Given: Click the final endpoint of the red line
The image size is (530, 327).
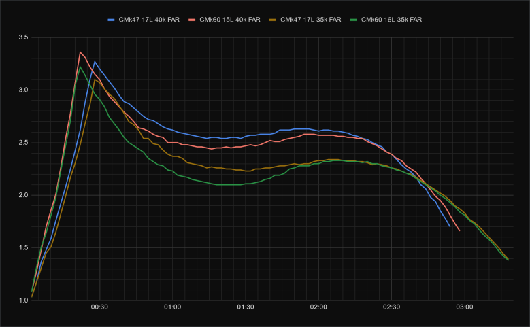Looking at the screenshot, I should pos(460,231).
